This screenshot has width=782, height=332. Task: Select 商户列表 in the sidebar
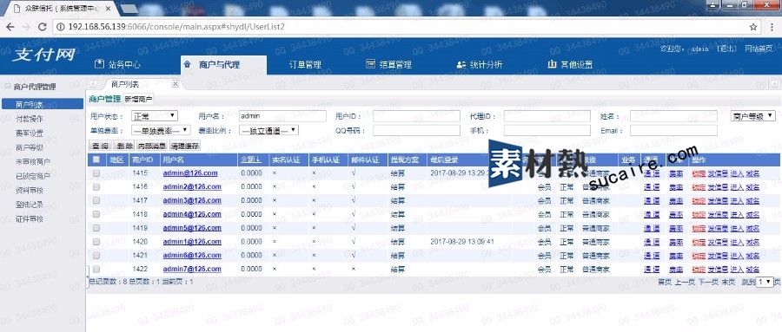pos(43,104)
